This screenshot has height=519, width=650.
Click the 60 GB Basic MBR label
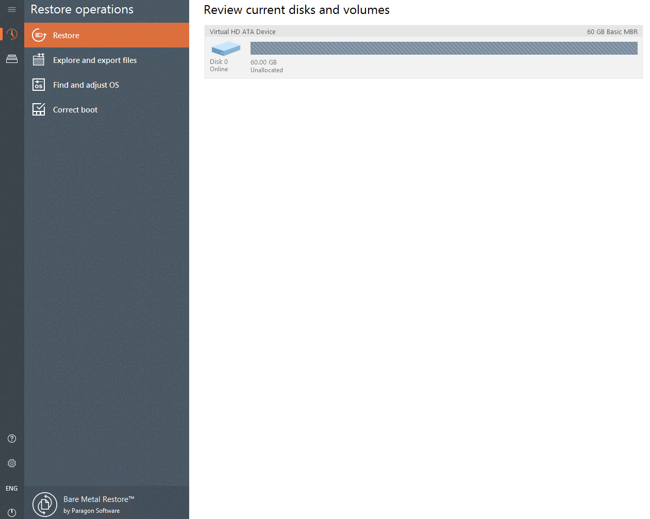click(x=612, y=32)
